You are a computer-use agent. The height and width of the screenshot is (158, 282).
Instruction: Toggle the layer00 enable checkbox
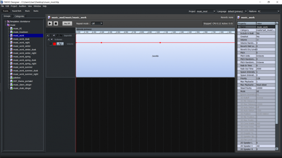[x=48, y=35]
